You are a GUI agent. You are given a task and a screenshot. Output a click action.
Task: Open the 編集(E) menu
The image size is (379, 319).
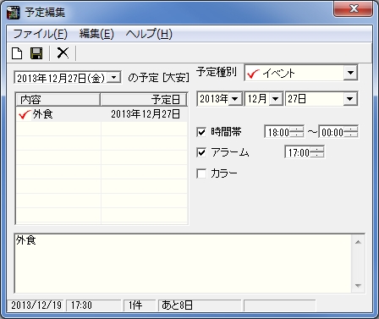coord(96,34)
